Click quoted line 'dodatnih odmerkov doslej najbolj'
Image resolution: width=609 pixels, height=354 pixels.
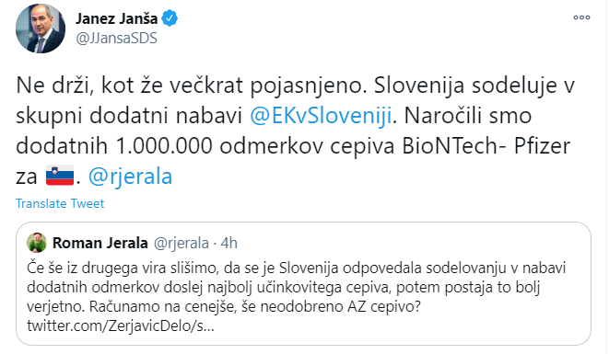point(284,287)
